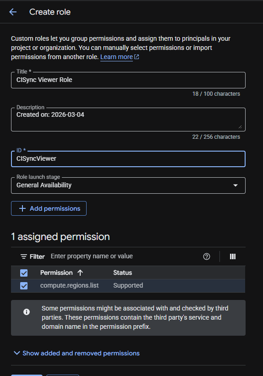This screenshot has width=263, height=376.
Task: Go back using the arrow icon
Action: pos(13,12)
